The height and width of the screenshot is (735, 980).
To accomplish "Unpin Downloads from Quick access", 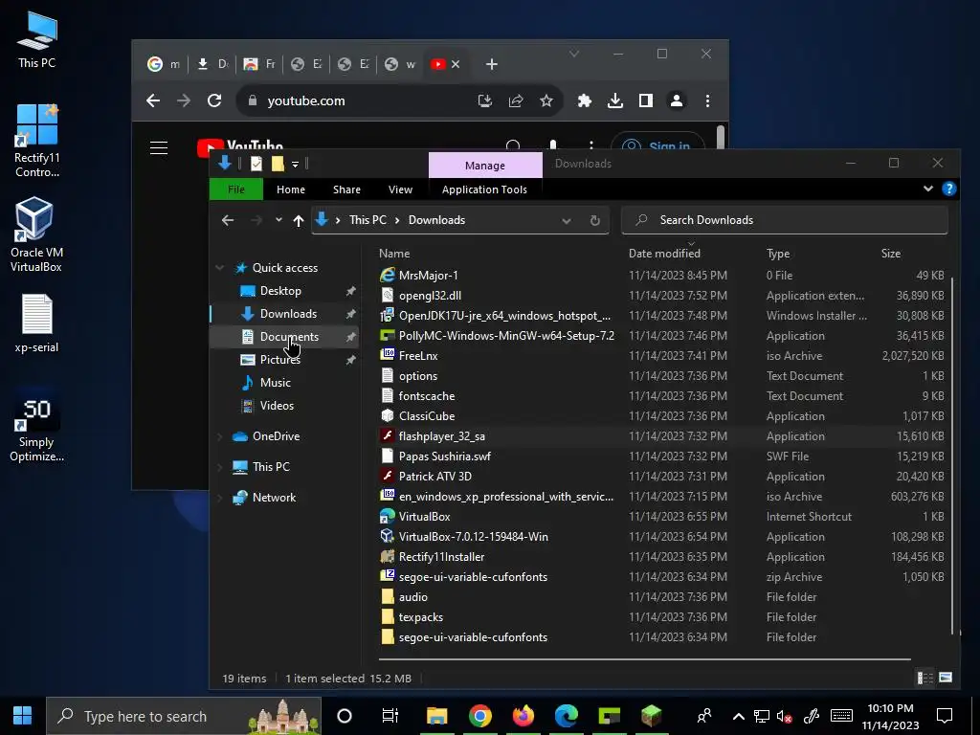I will 350,314.
